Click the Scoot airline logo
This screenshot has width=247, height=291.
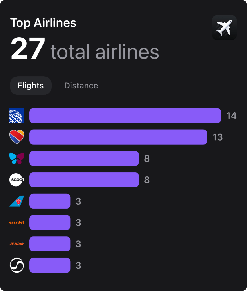[x=17, y=180]
